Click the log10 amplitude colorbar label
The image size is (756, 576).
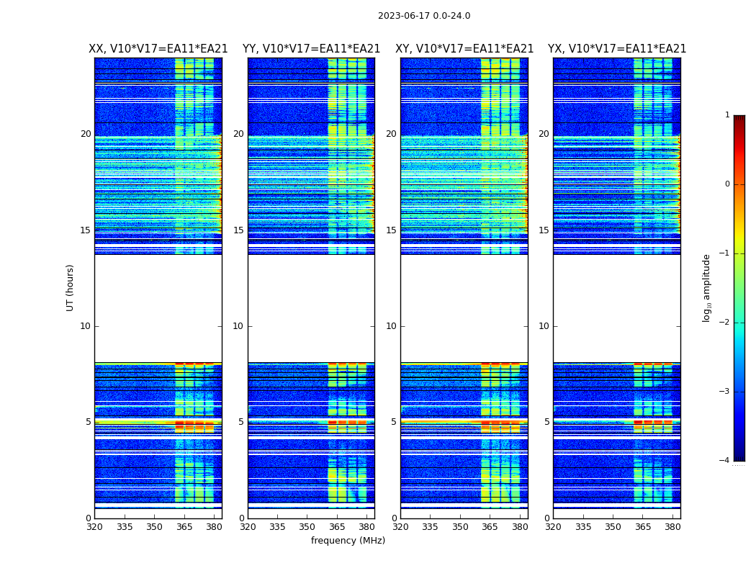tap(707, 287)
